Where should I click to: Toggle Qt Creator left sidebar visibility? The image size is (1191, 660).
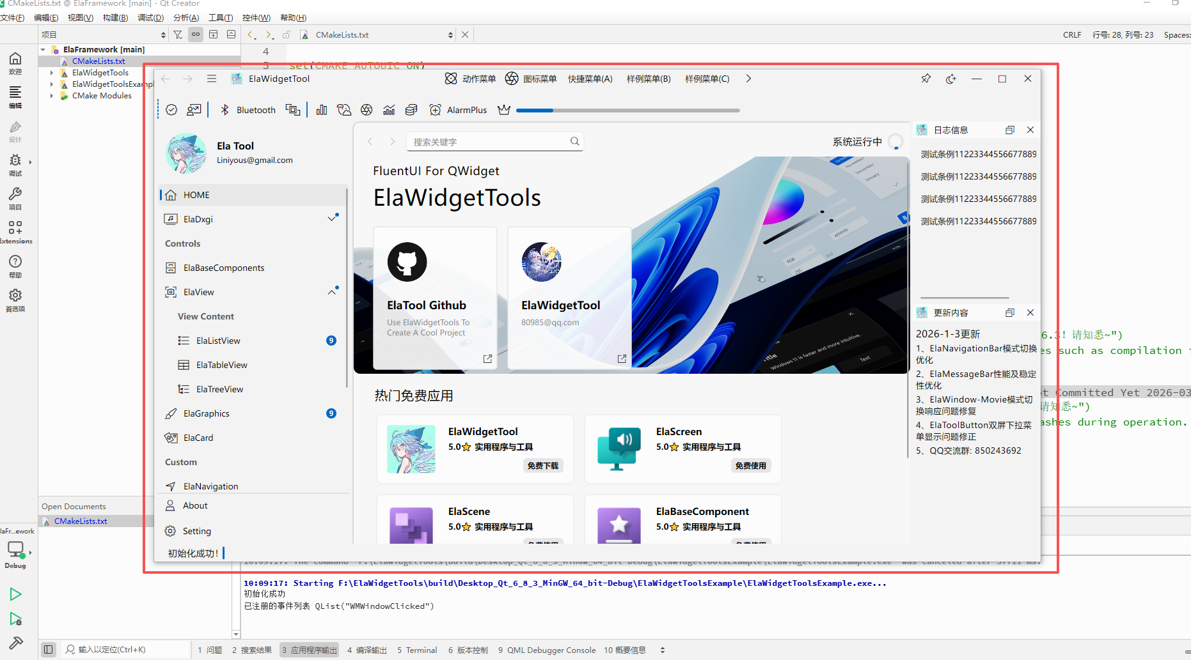(x=48, y=649)
